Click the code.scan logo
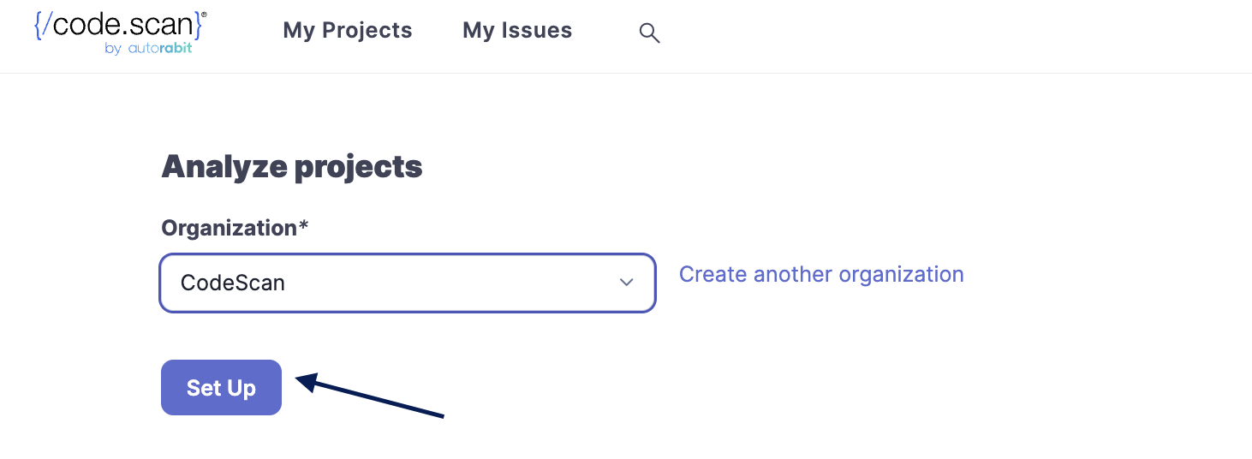1252x459 pixels. [120, 26]
